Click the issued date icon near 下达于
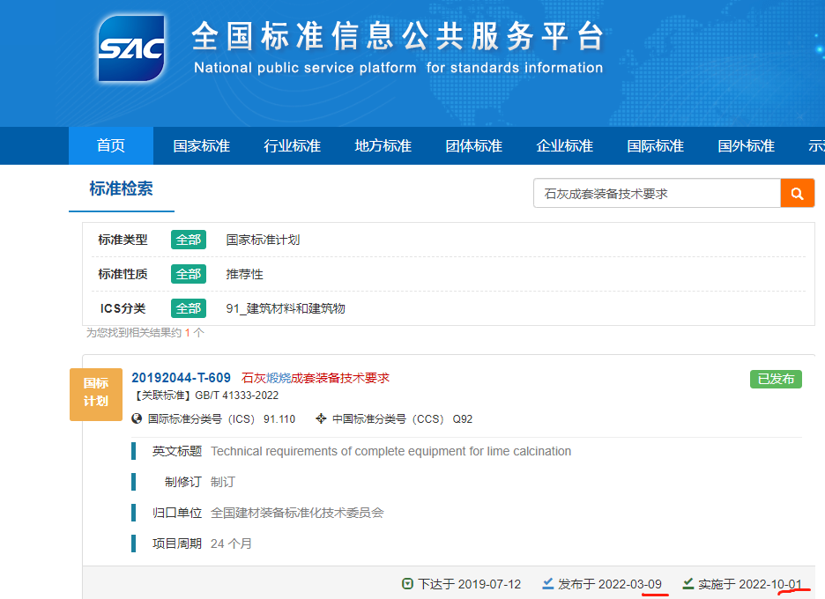Viewport: 825px width, 599px height. (407, 584)
